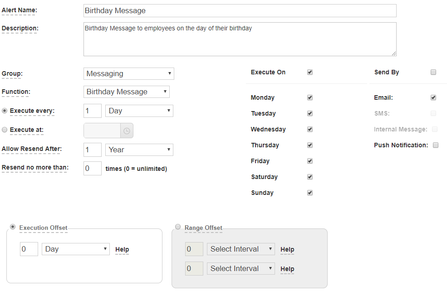The image size is (447, 291).
Task: Click the Execute at time field
Action: [x=102, y=131]
